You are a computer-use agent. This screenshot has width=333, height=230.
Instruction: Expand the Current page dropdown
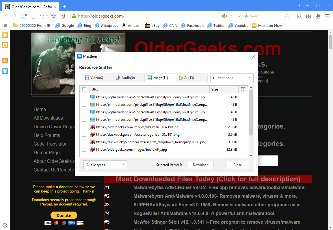(232, 78)
